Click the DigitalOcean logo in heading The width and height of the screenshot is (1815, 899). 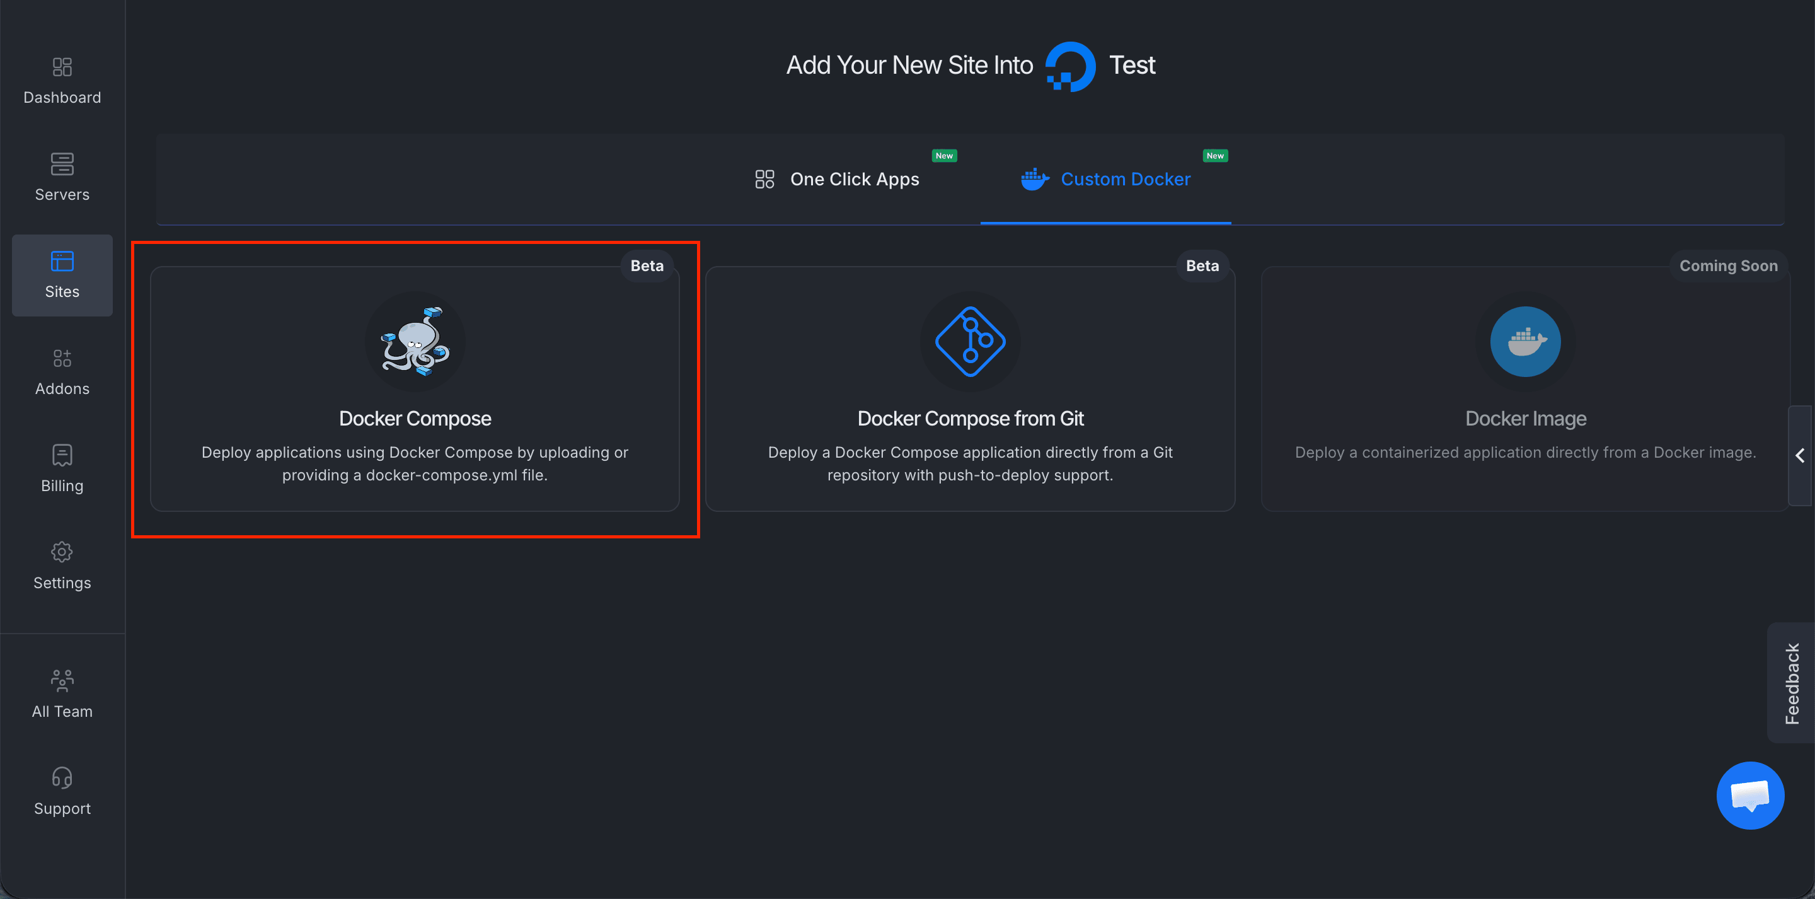(x=1070, y=66)
